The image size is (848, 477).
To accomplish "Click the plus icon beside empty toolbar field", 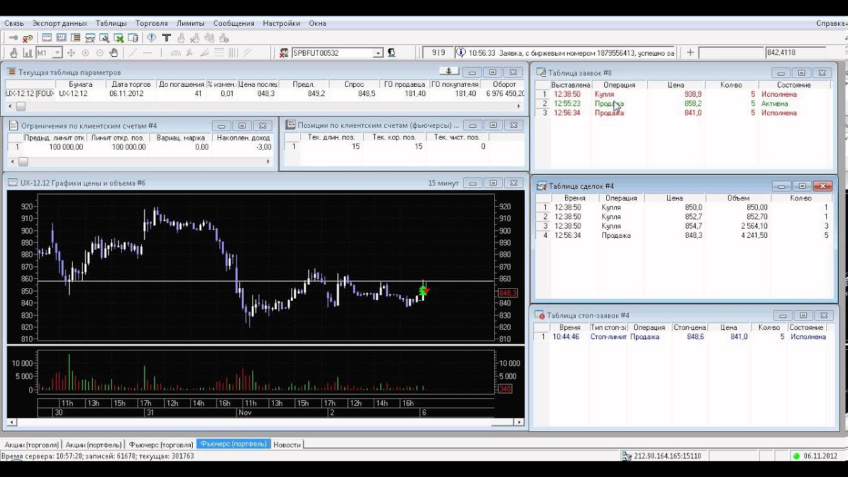I will coord(690,52).
